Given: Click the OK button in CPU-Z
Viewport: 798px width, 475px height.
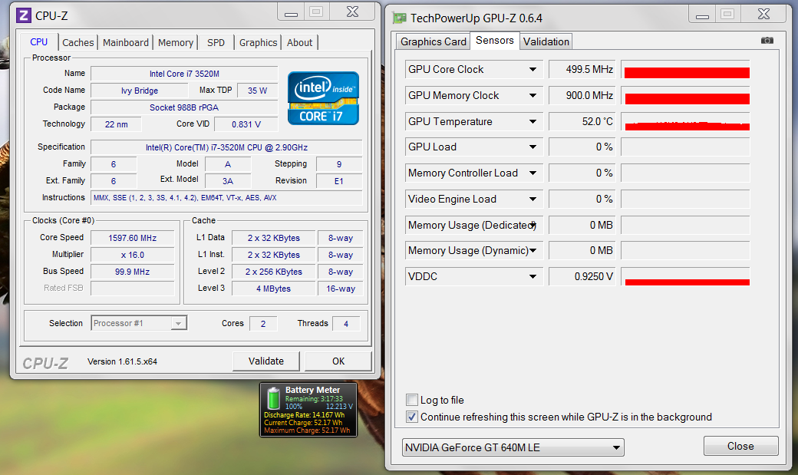Looking at the screenshot, I should pyautogui.click(x=338, y=361).
